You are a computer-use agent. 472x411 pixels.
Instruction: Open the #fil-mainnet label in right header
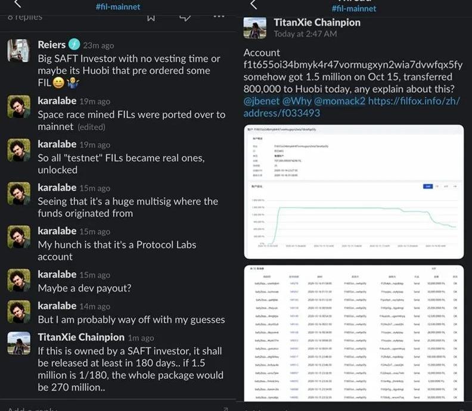point(354,8)
